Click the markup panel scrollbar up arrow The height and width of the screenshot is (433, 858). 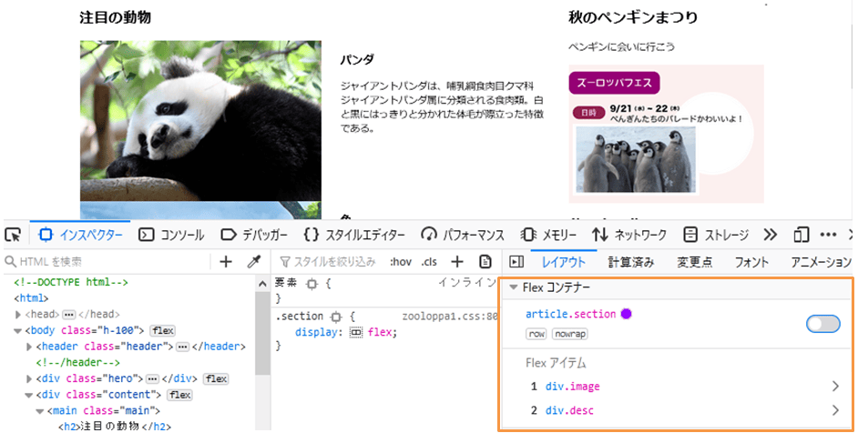262,284
